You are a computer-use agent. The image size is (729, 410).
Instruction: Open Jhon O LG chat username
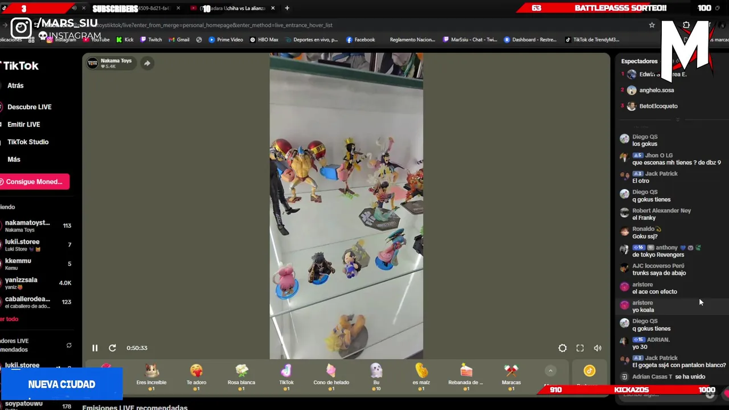[659, 155]
